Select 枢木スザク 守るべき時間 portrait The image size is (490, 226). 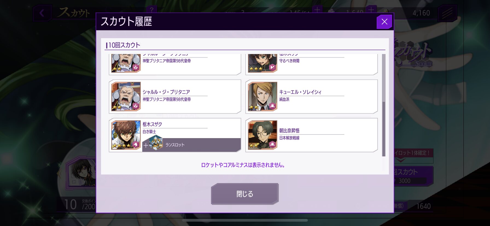pos(262,63)
